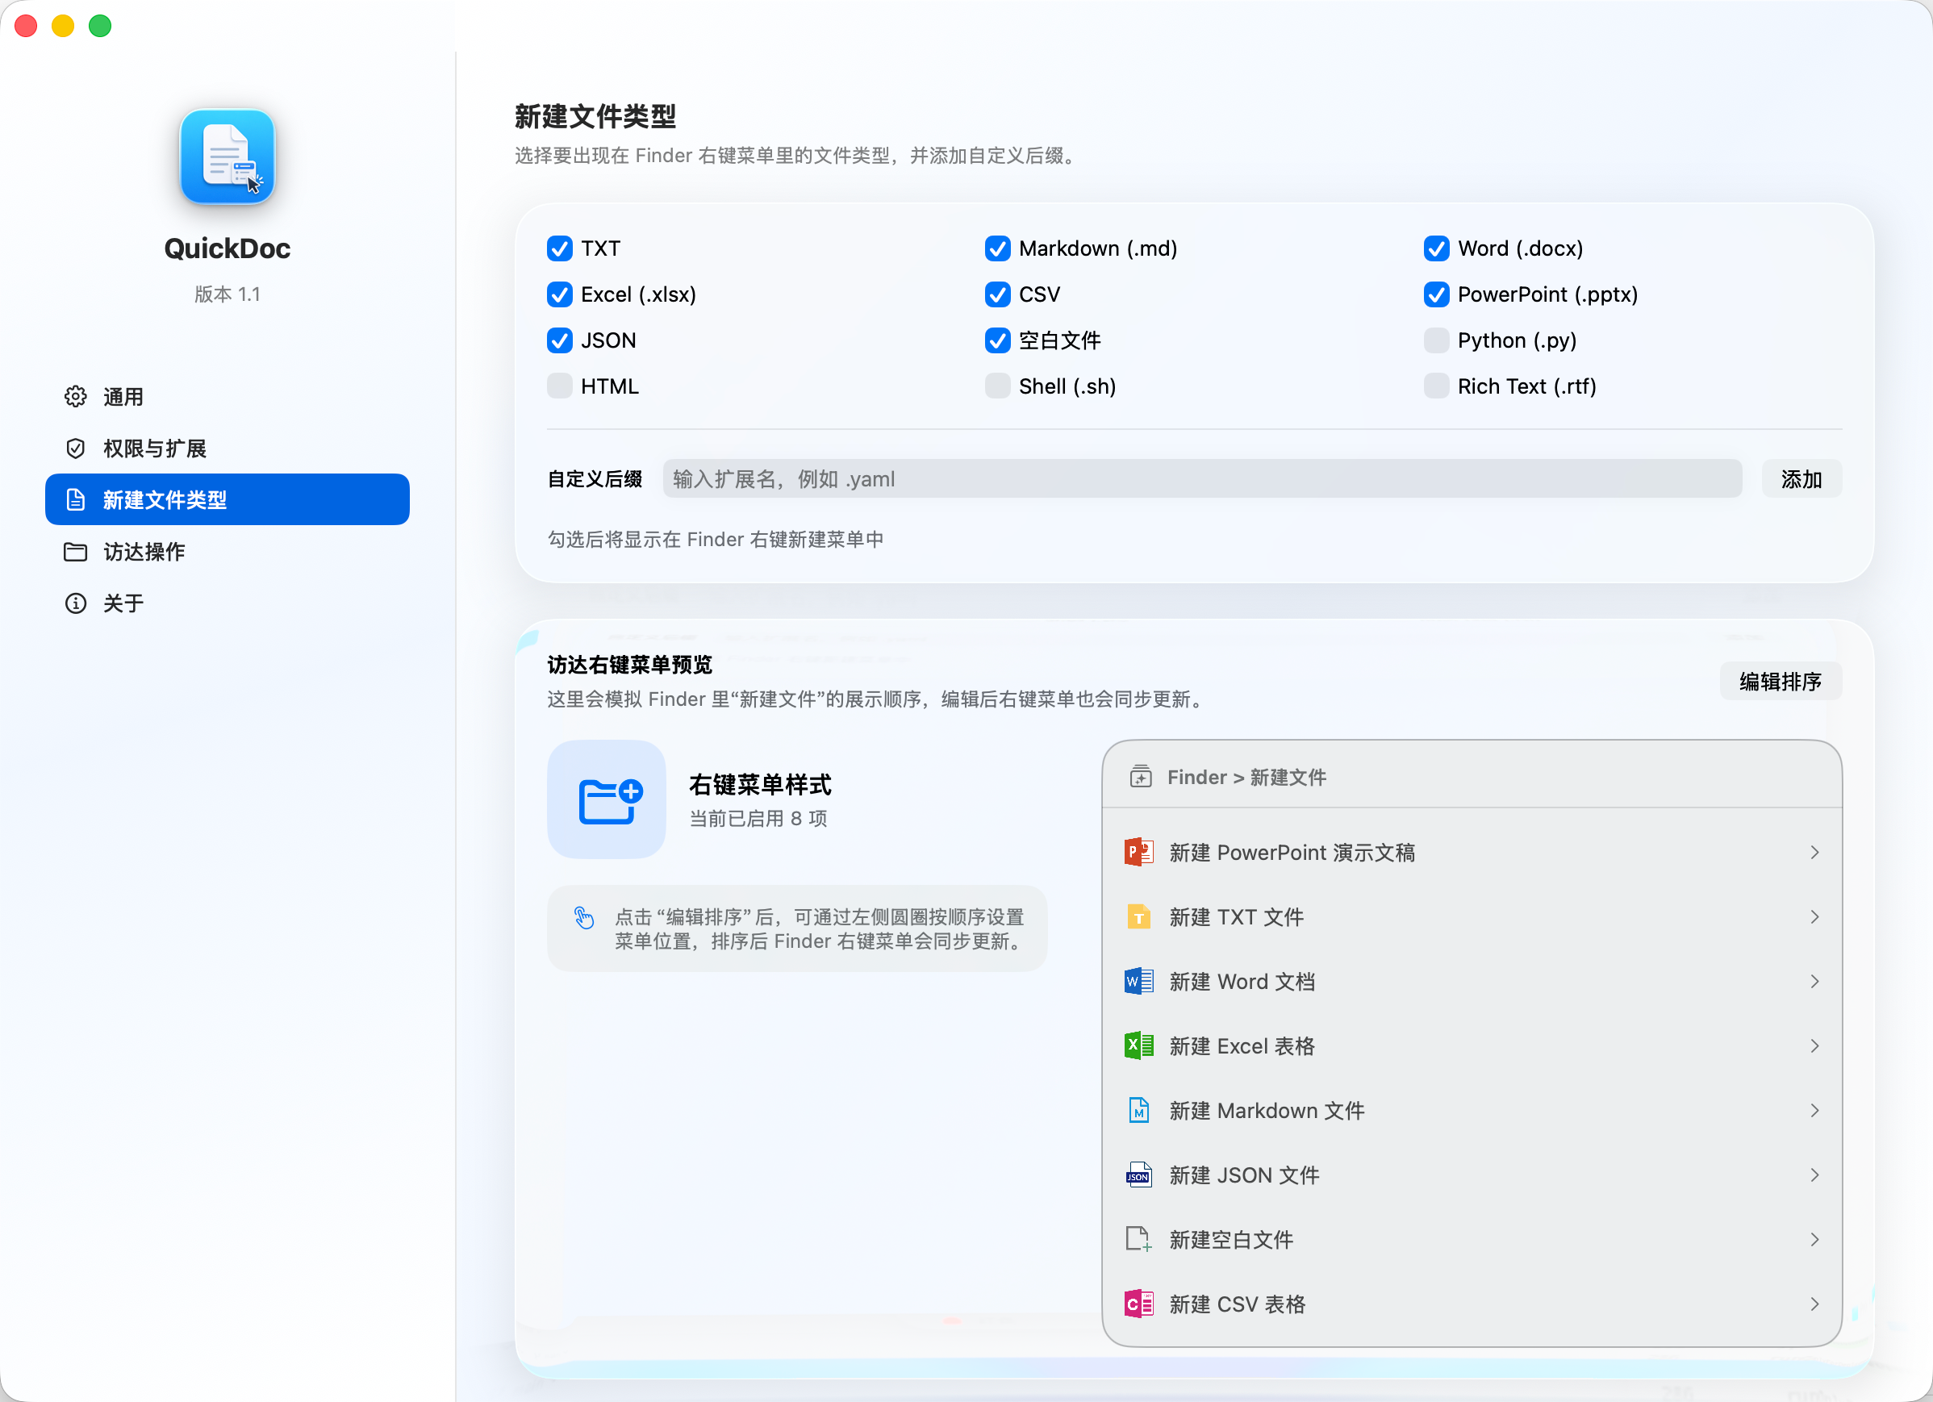Uncheck the PowerPoint (.pptx) checkbox

pos(1437,294)
